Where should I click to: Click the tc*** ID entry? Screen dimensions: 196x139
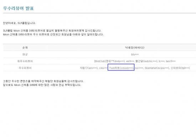pos(161,61)
